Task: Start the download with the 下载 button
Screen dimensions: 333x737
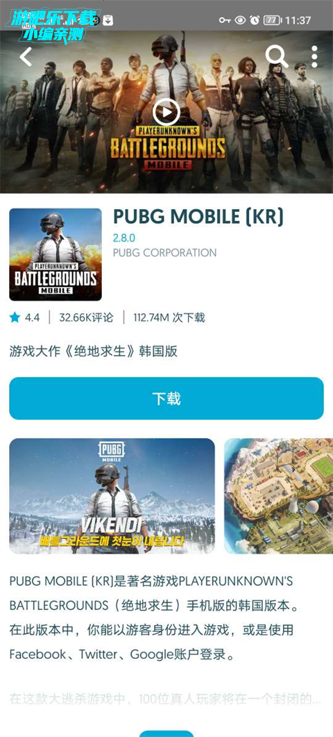Action: 166,398
